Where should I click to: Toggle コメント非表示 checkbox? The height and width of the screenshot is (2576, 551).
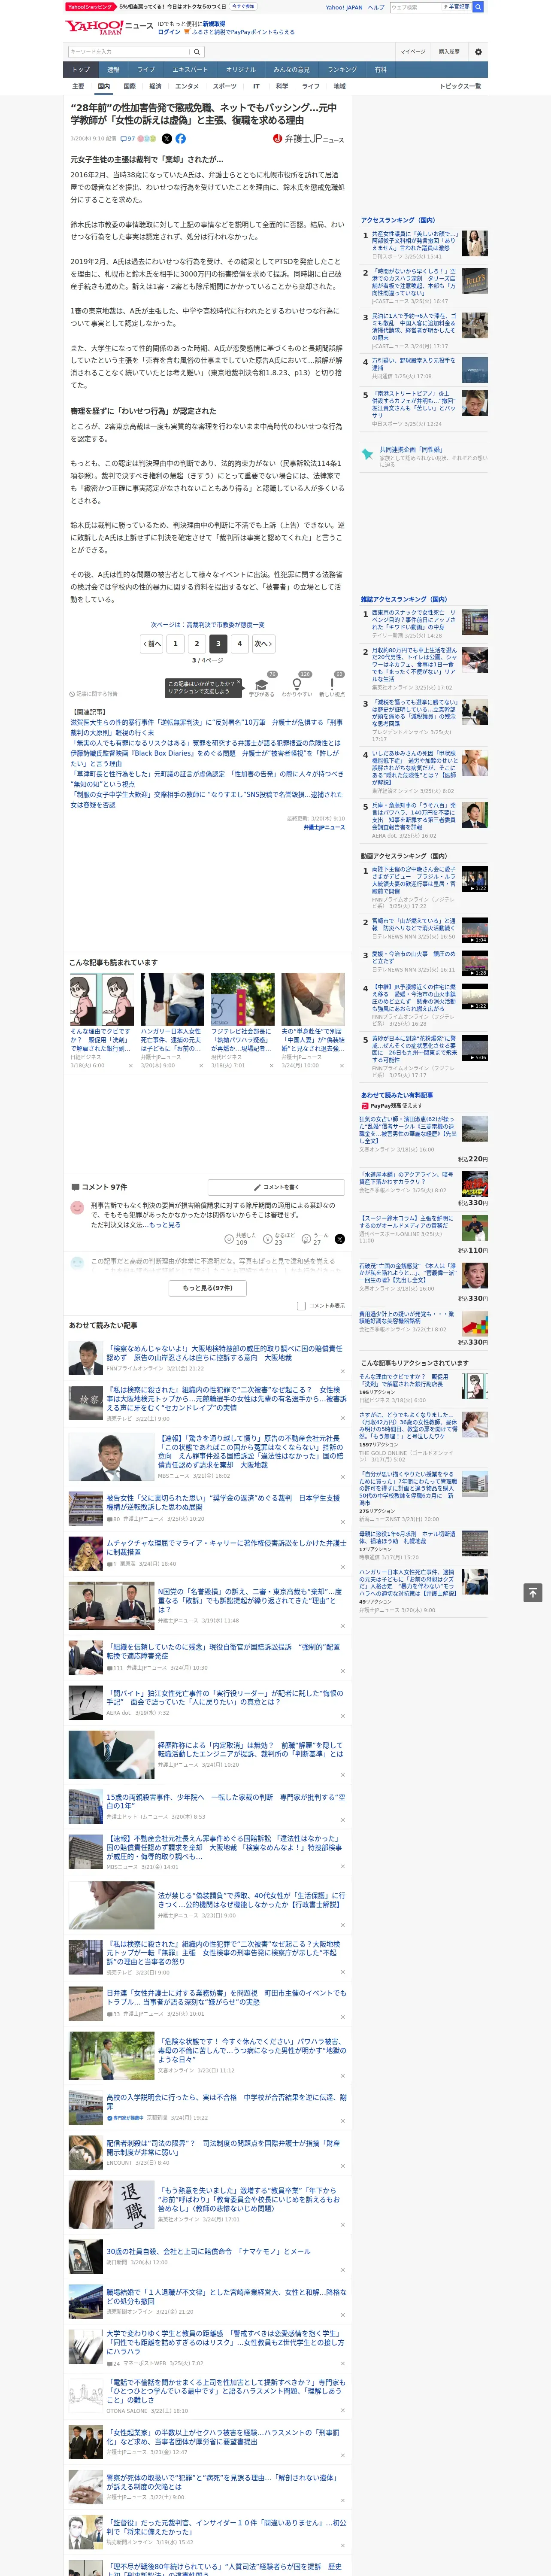301,1305
